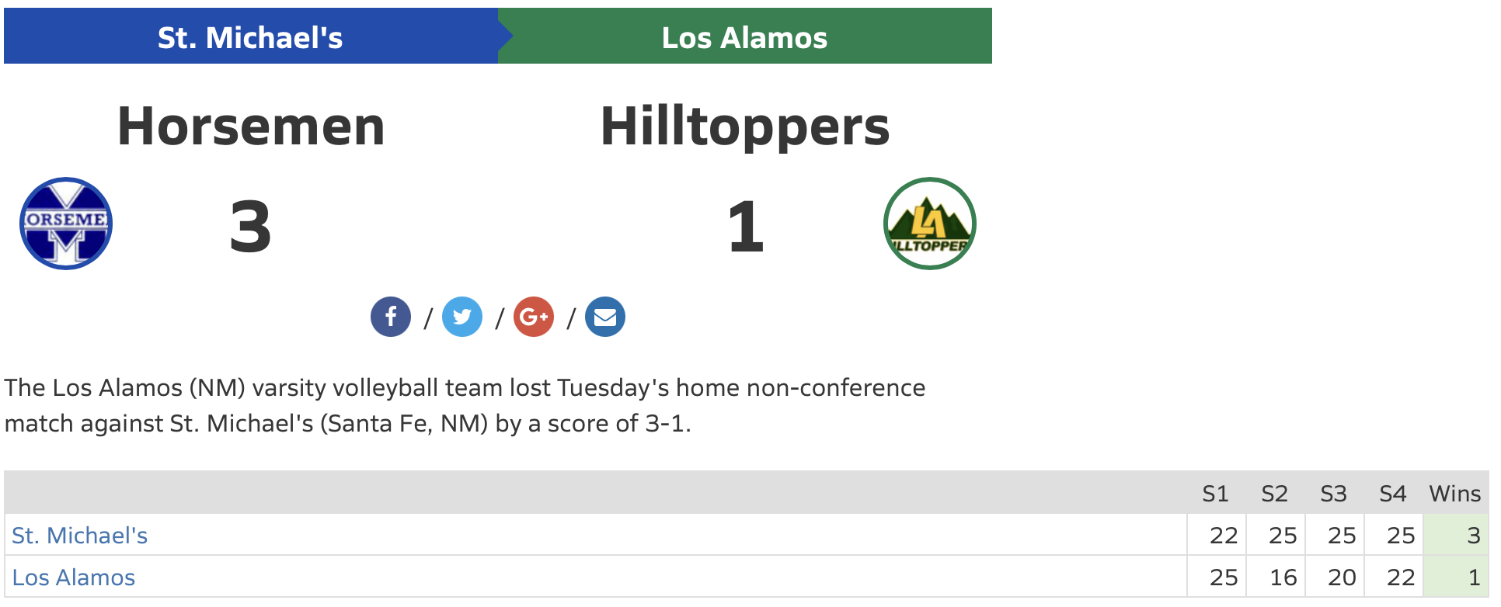Send the match by email icon
The width and height of the screenshot is (1501, 607).
tap(605, 317)
